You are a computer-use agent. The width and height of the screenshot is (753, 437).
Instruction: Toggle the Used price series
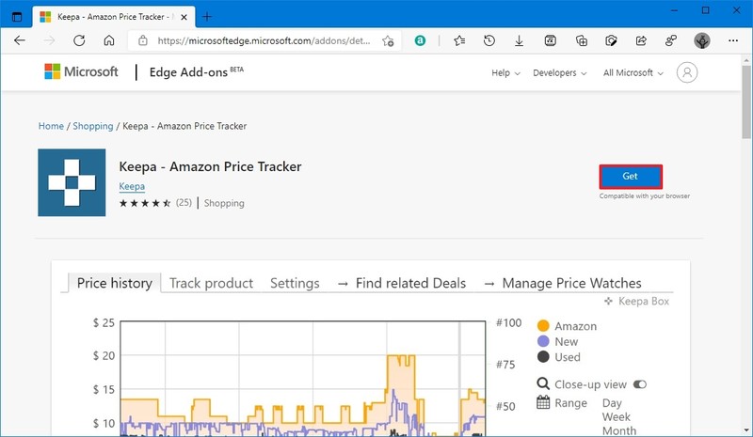click(x=559, y=357)
